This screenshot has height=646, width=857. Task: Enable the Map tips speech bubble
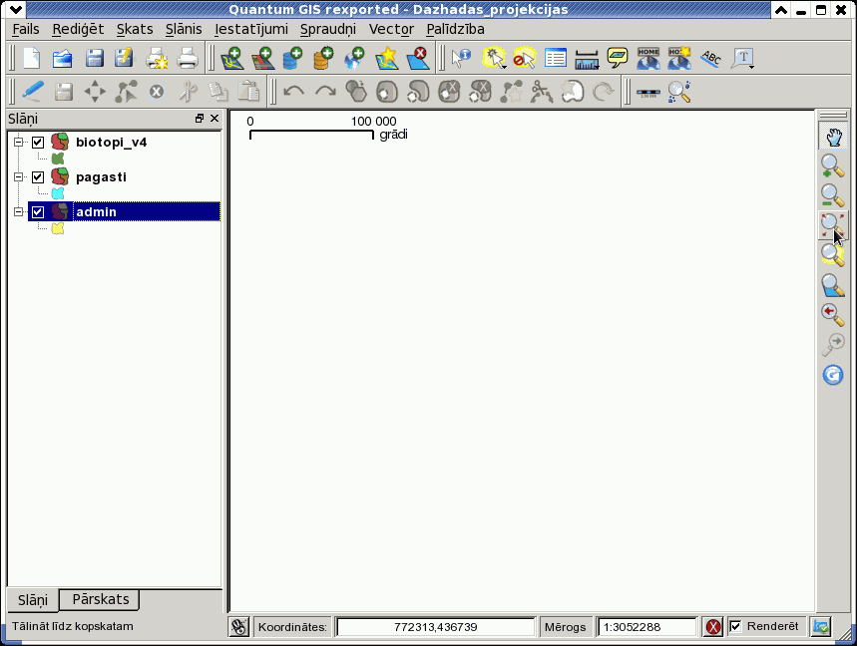click(618, 58)
